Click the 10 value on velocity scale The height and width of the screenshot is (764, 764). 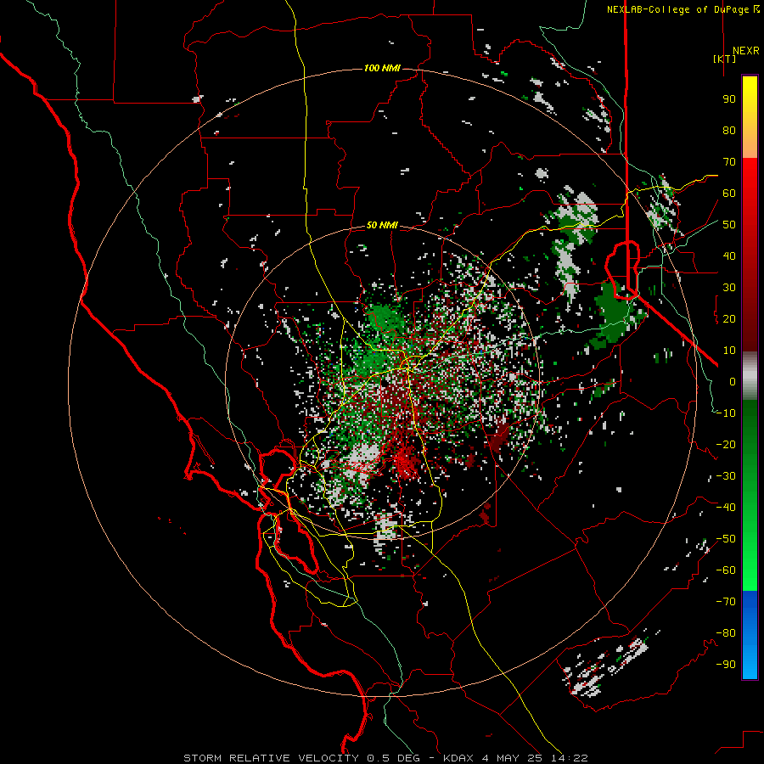(x=729, y=351)
